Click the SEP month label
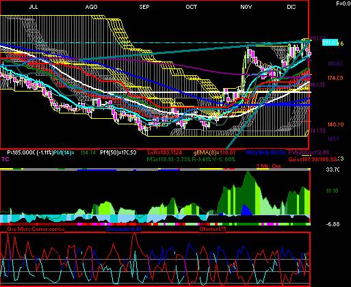 (x=144, y=7)
